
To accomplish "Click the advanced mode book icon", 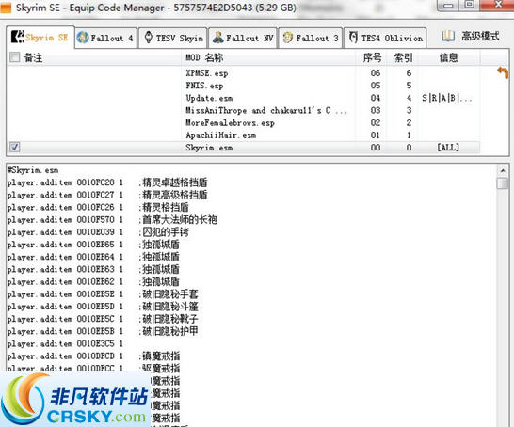I will coord(448,36).
